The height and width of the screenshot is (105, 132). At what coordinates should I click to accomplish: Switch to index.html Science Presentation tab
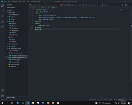point(44,5)
